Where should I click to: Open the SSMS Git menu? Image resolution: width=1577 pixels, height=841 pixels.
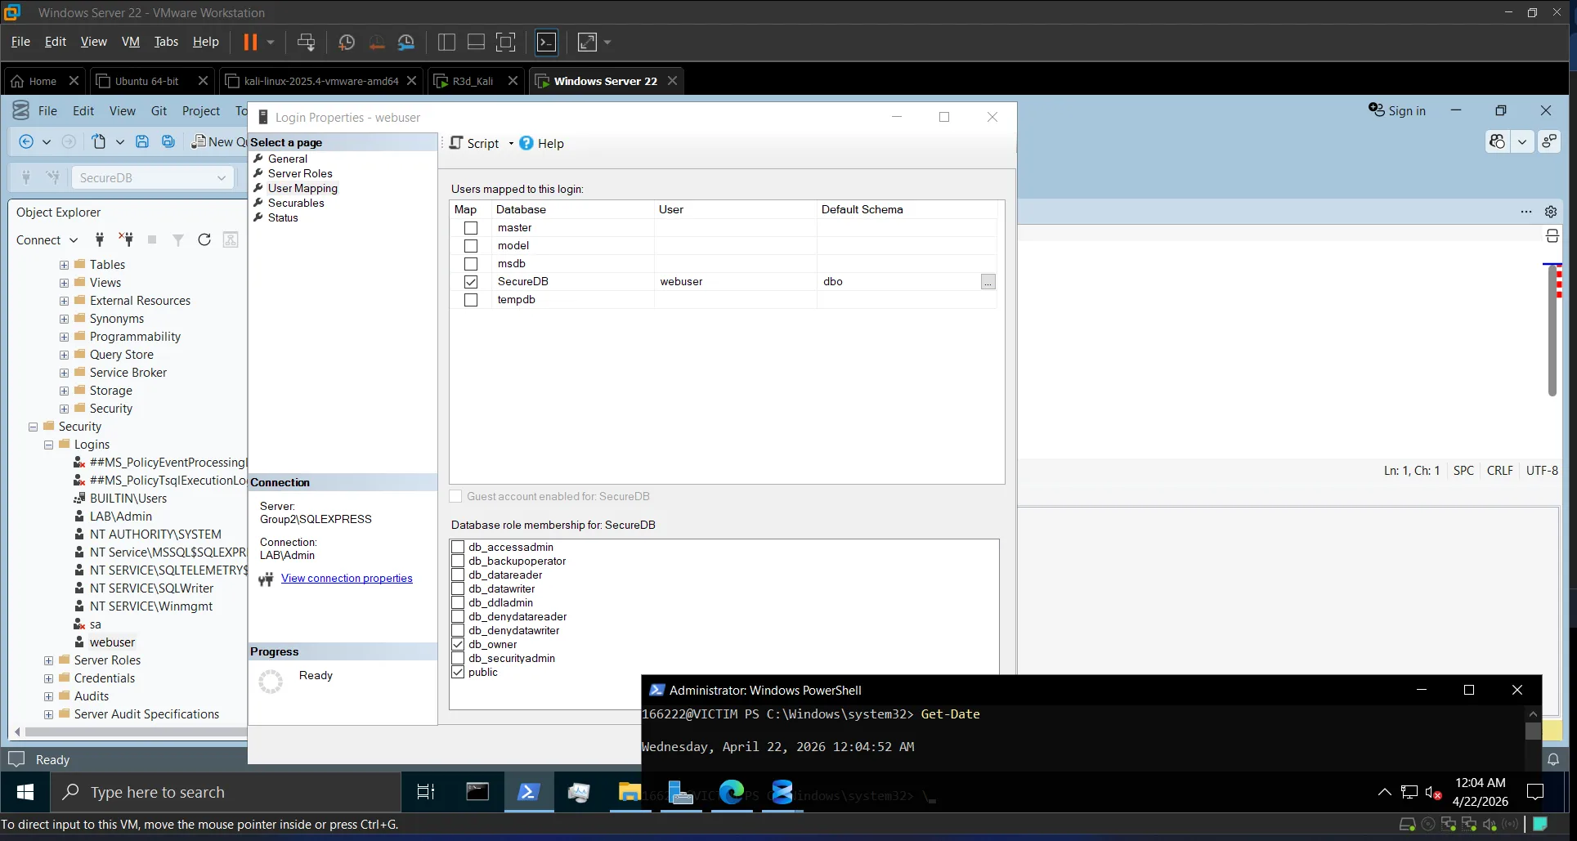pos(159,110)
